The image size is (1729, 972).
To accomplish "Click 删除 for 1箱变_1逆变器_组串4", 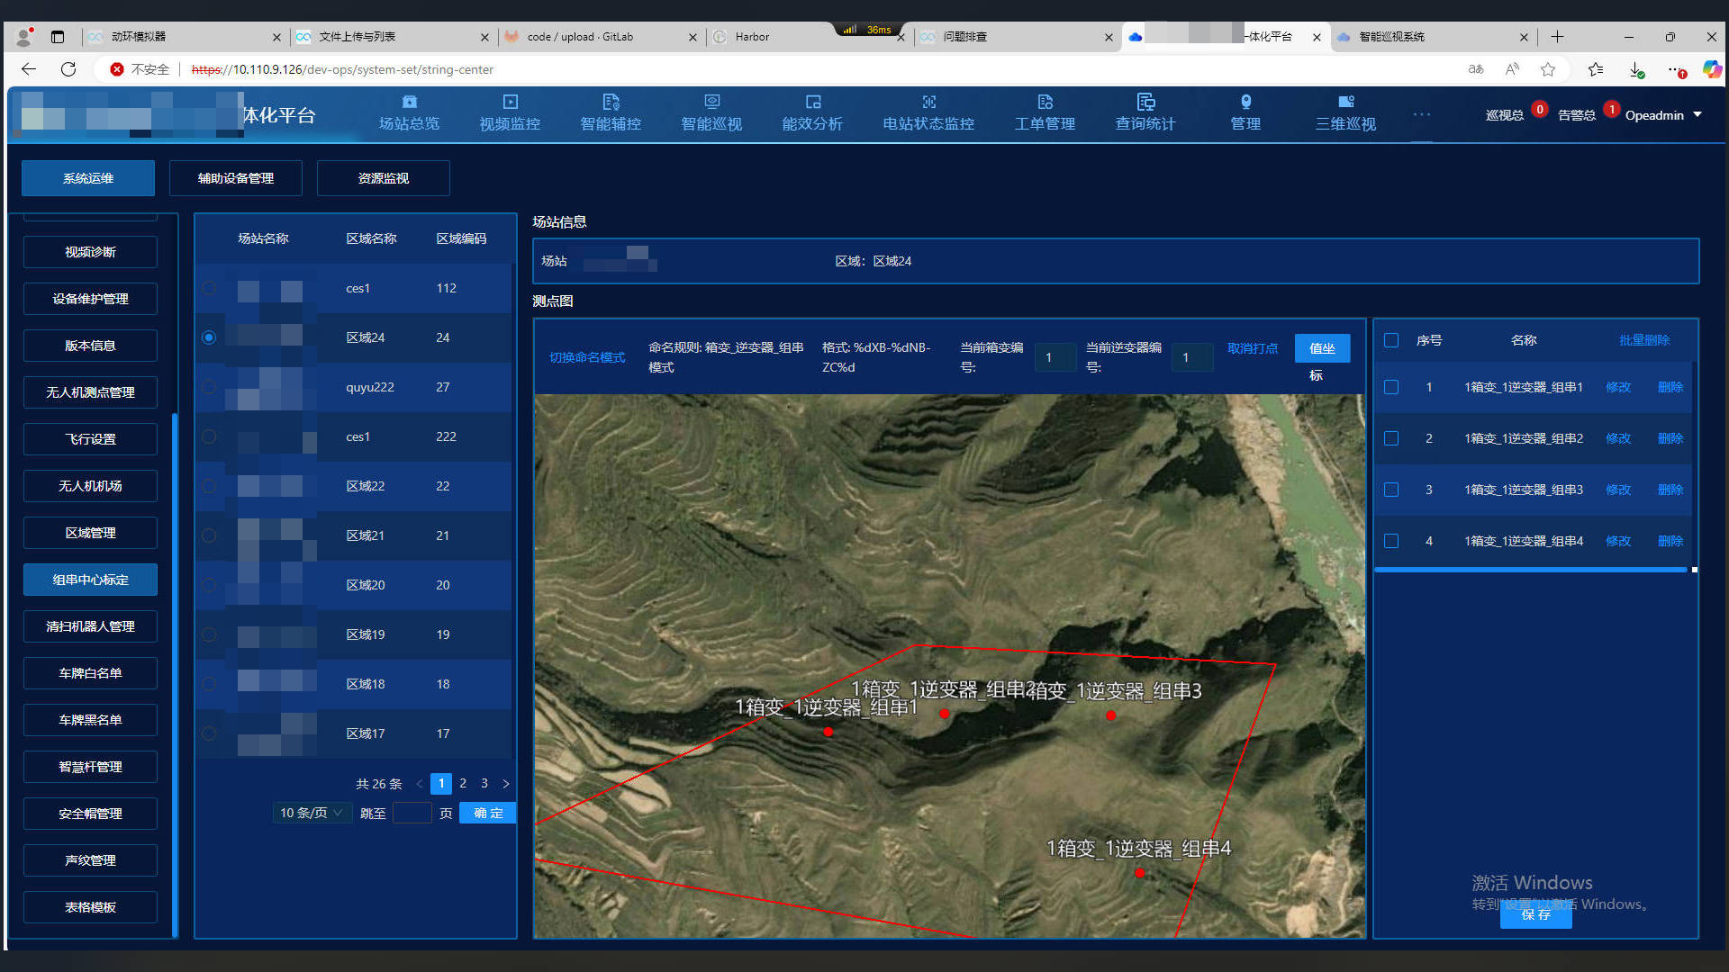I will pos(1670,541).
